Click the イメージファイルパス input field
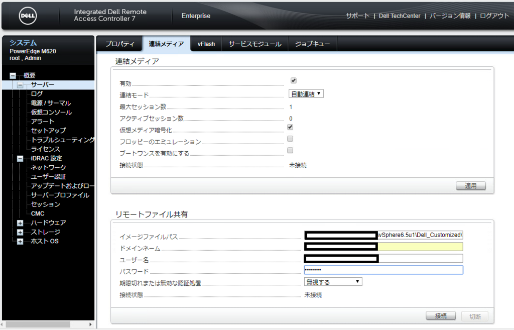Viewport: 514px width, 330px height. click(x=383, y=235)
